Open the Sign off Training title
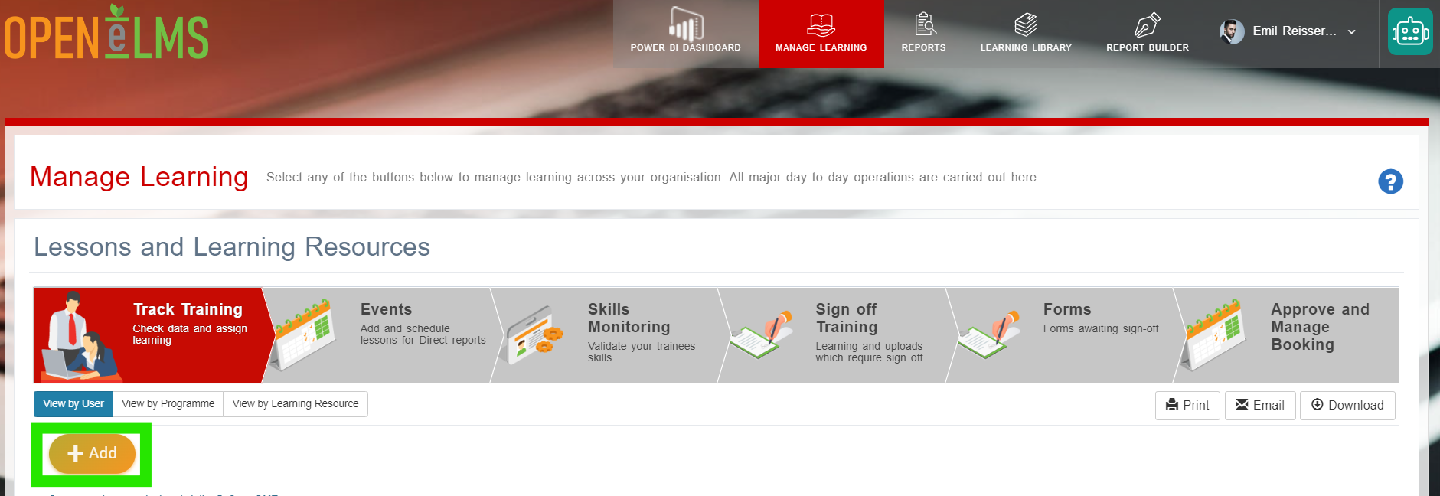The image size is (1440, 496). click(x=847, y=318)
